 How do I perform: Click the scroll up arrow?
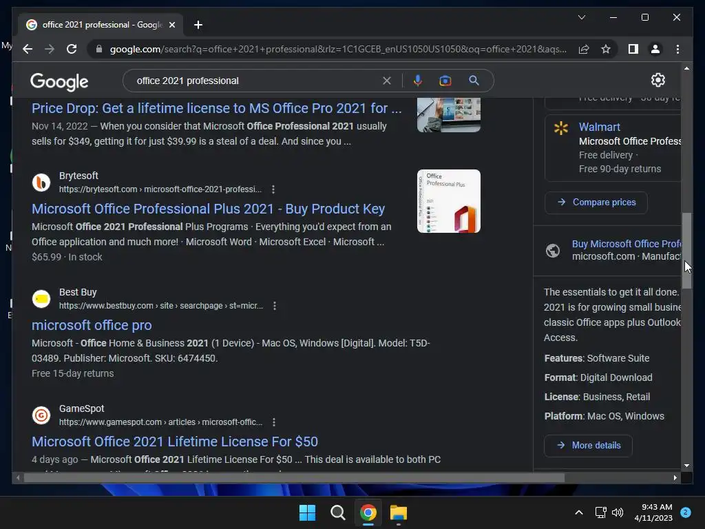(686, 68)
